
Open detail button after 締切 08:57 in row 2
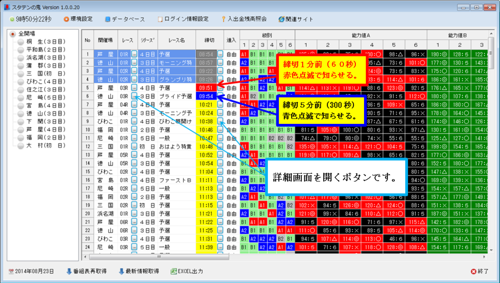pyautogui.click(x=220, y=62)
